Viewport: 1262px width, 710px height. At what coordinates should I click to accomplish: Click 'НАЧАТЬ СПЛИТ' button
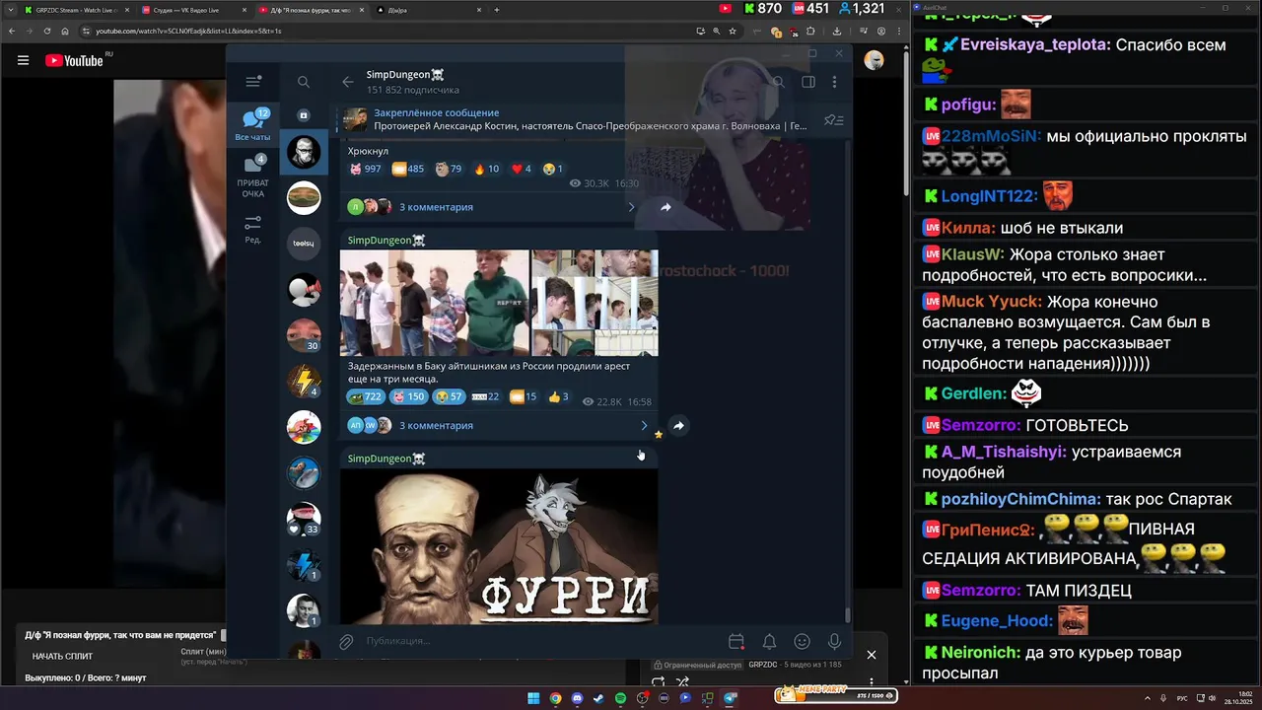coord(62,656)
